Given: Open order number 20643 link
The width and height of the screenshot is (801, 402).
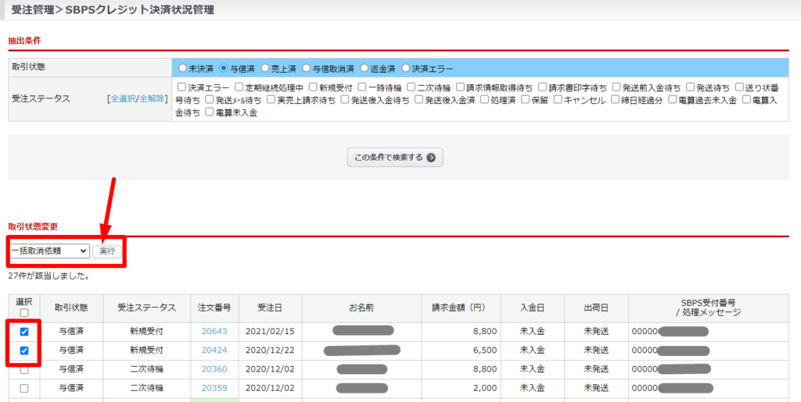Looking at the screenshot, I should pyautogui.click(x=214, y=332).
